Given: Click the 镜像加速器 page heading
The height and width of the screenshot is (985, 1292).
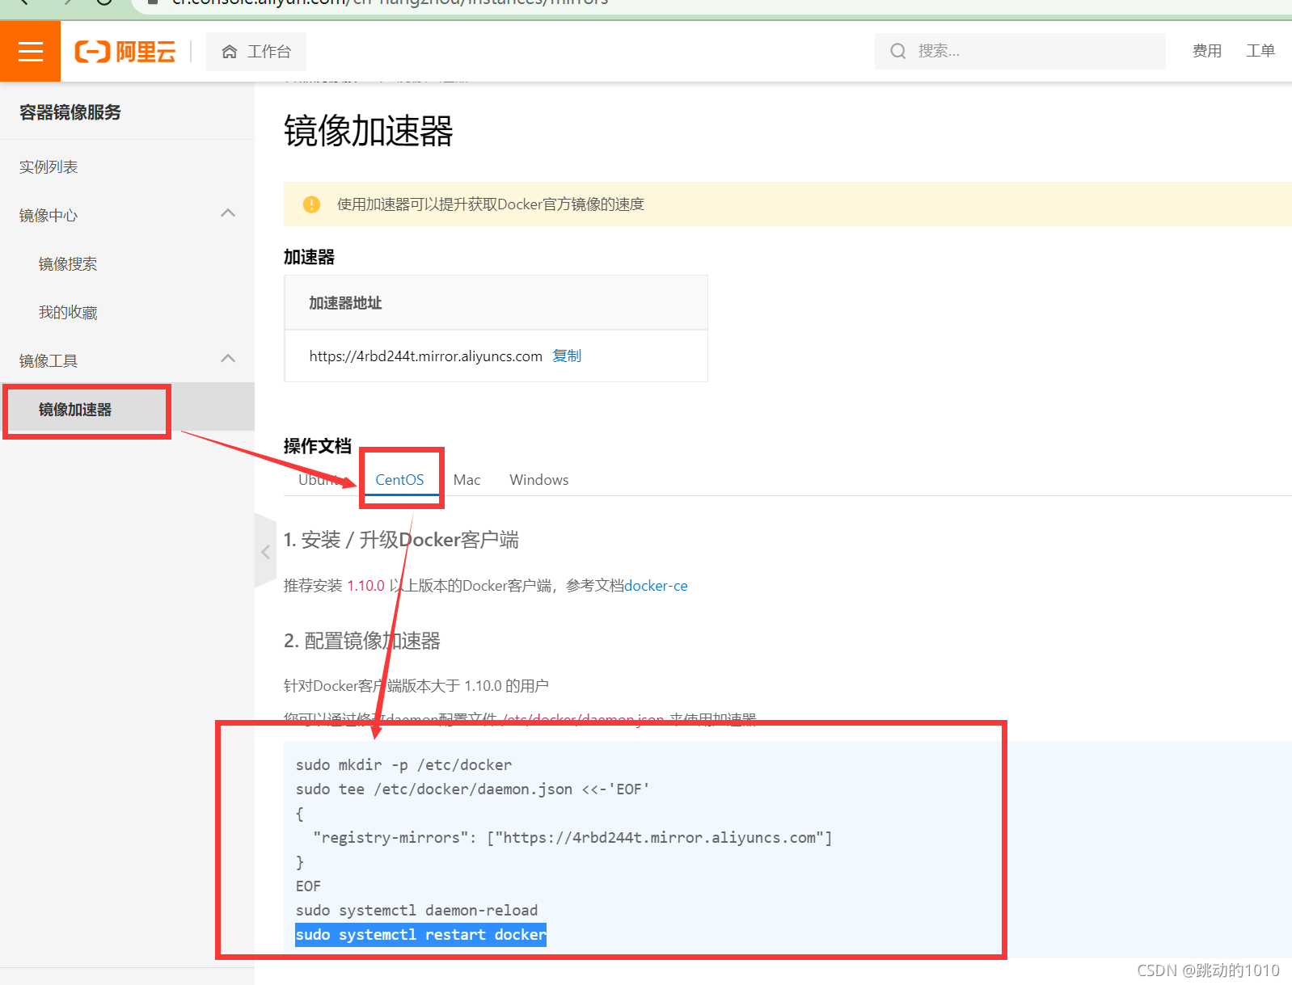Looking at the screenshot, I should coord(368,131).
